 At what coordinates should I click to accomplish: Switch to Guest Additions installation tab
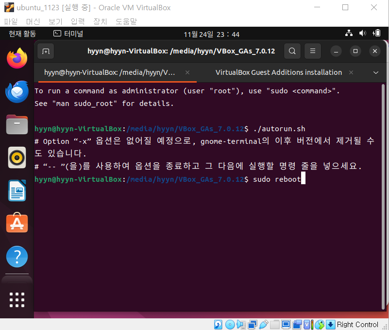pos(279,72)
